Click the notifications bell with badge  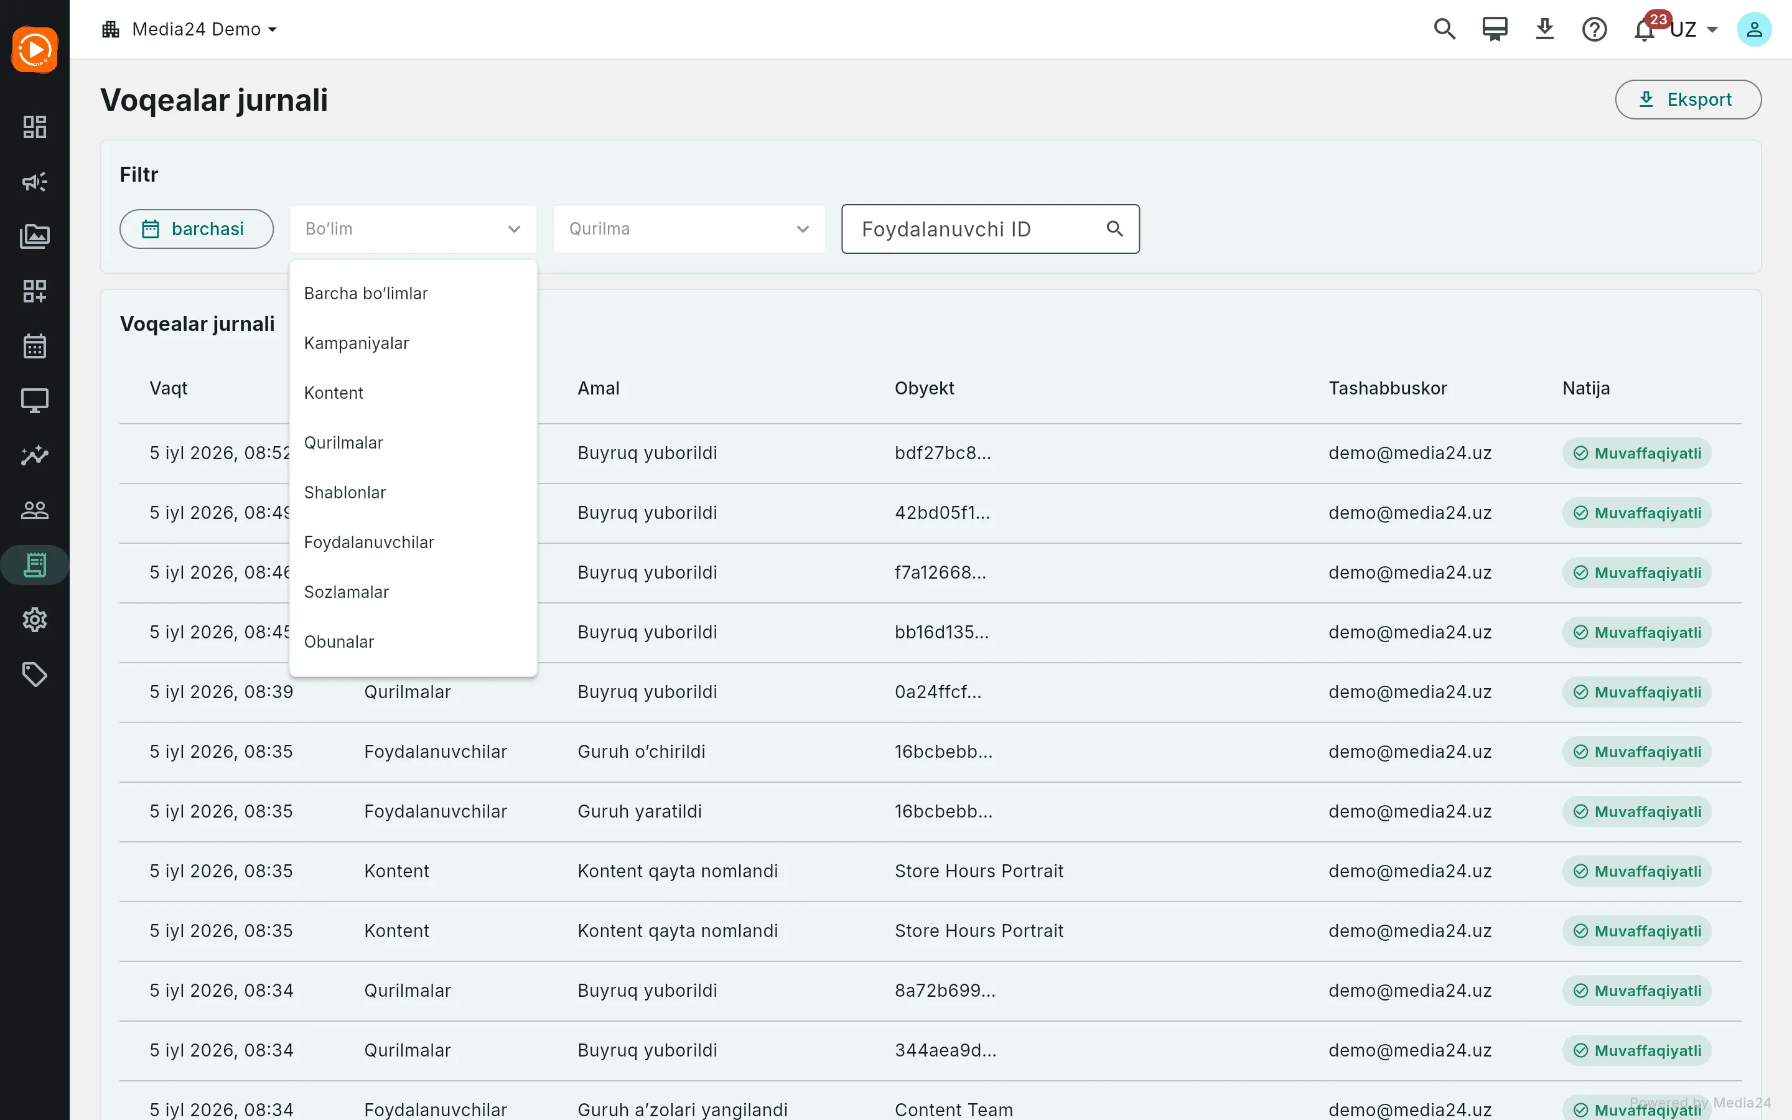coord(1645,29)
